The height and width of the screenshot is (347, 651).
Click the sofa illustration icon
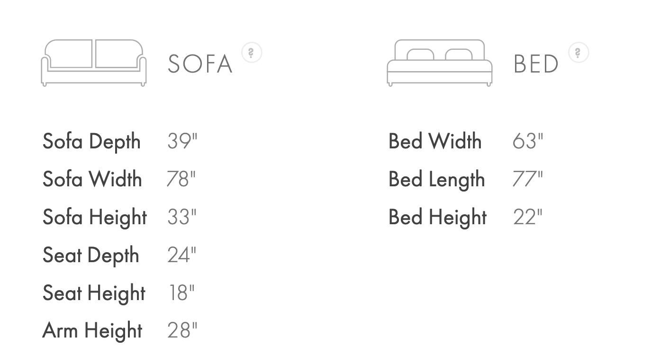(x=94, y=63)
